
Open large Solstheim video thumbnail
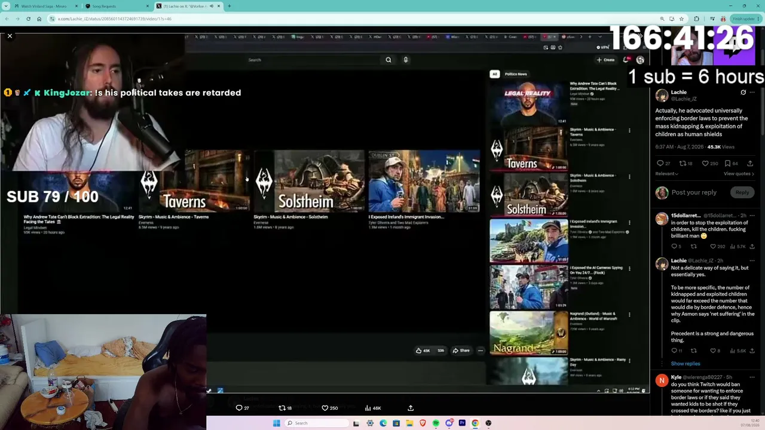coord(310,181)
